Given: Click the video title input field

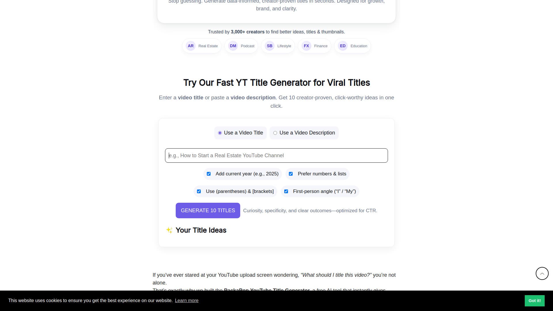Looking at the screenshot, I should [276, 155].
